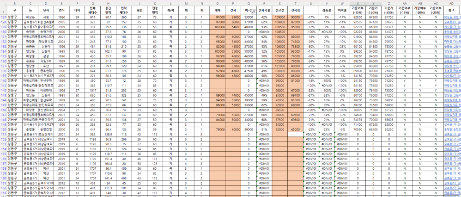Select column B header
The width and height of the screenshot is (461, 197).
click(x=15, y=3)
